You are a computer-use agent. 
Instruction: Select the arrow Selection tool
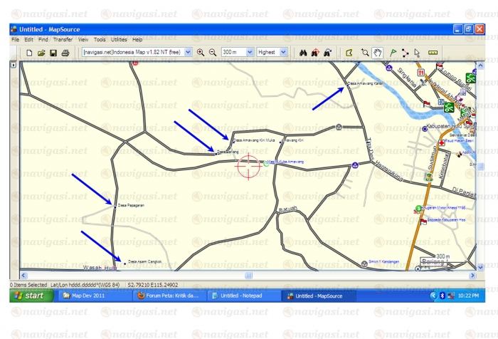[x=417, y=53]
